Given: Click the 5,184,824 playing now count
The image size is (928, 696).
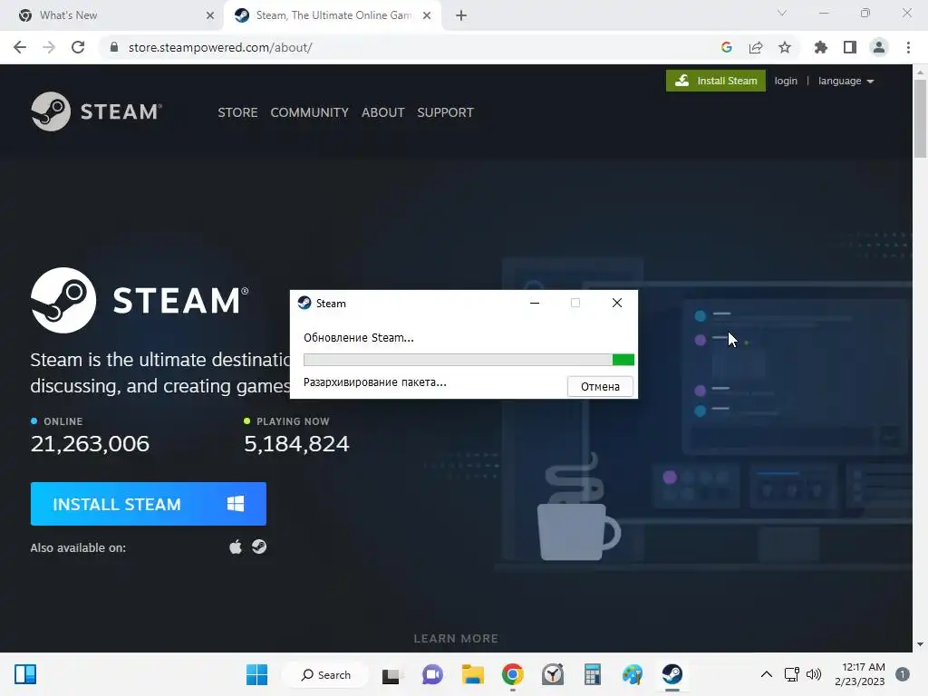Looking at the screenshot, I should point(296,444).
